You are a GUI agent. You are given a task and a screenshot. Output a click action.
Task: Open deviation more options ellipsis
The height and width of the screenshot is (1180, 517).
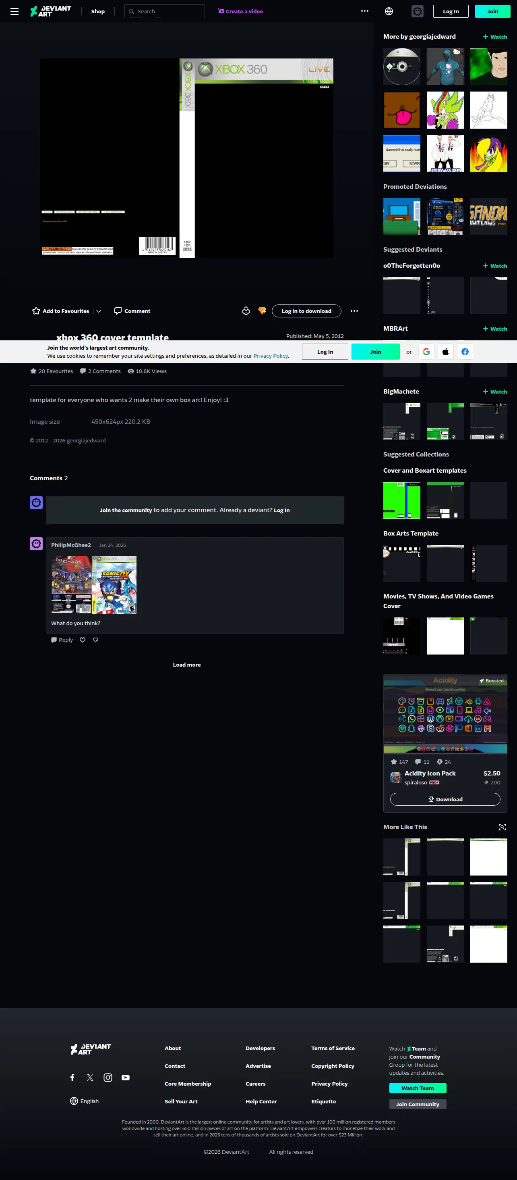(x=354, y=311)
